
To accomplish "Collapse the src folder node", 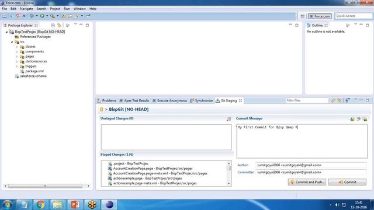I will click(x=12, y=41).
